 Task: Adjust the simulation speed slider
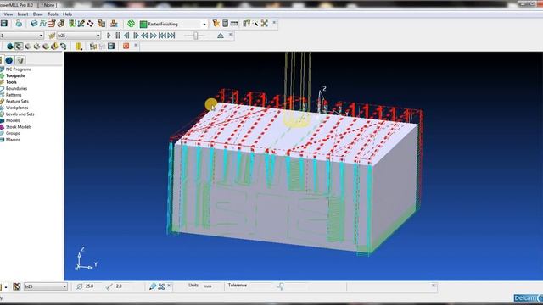pos(196,36)
